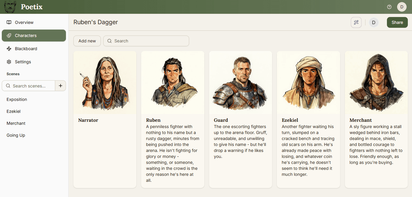Open Settings from the sidebar

[34, 62]
